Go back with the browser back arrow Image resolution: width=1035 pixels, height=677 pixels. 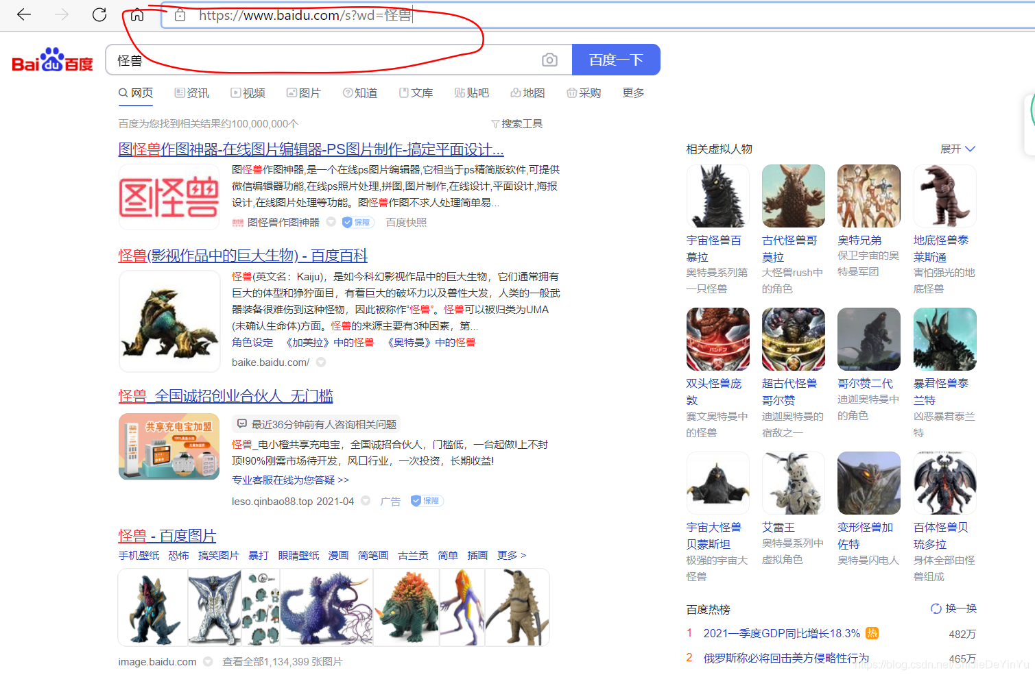point(24,14)
